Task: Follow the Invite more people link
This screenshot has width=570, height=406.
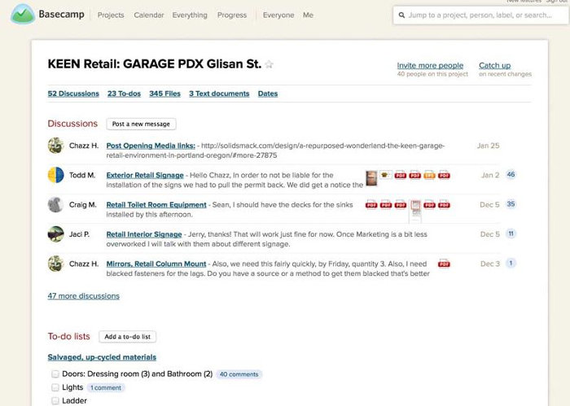Action: pyautogui.click(x=430, y=65)
